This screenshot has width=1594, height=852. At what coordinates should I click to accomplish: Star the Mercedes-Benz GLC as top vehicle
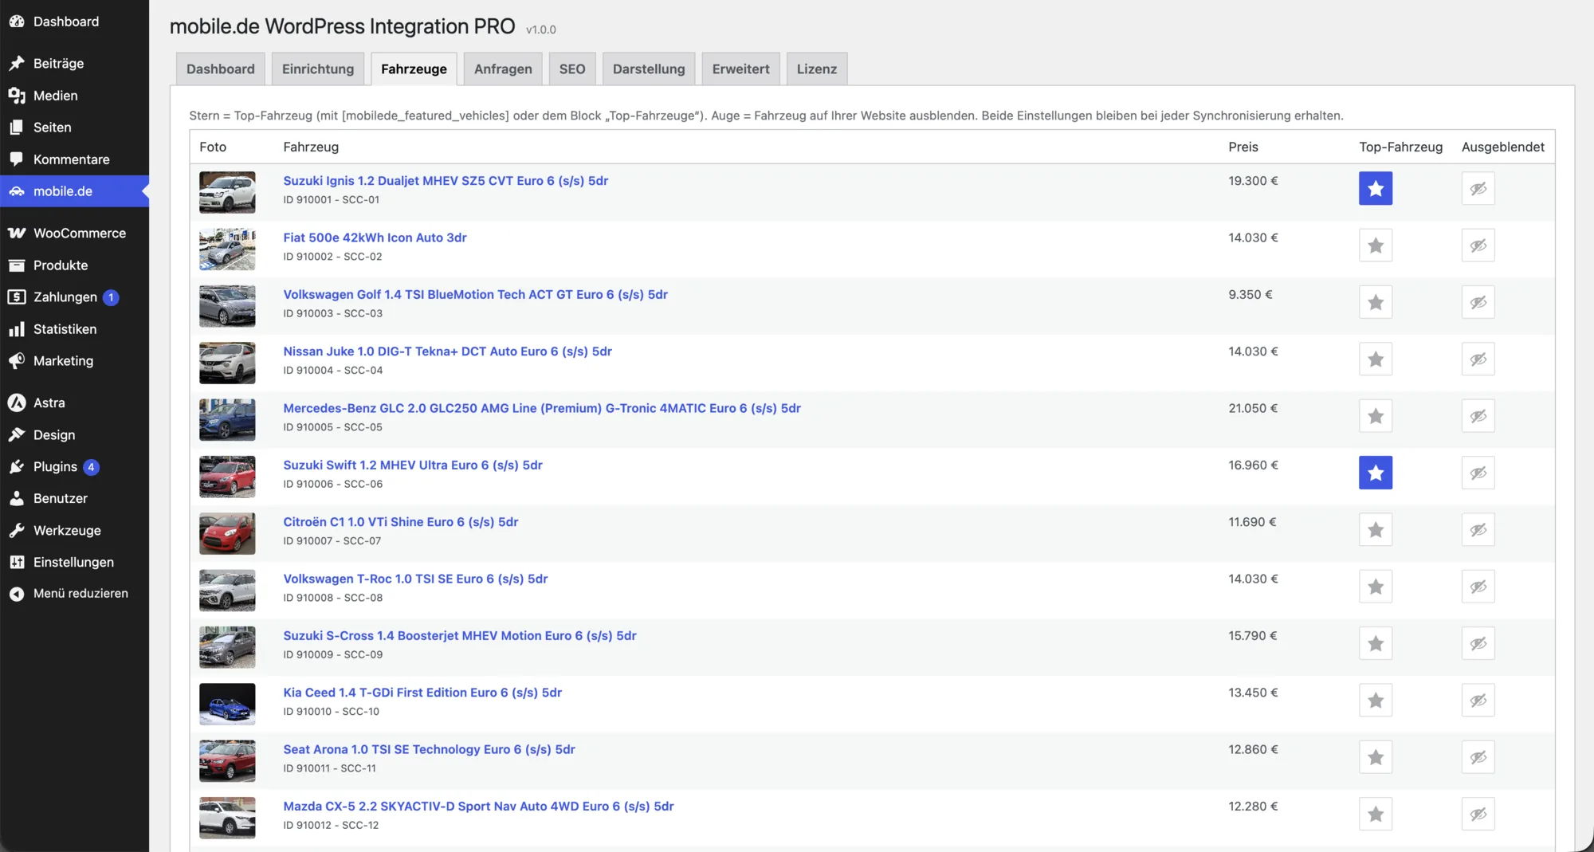pos(1376,416)
